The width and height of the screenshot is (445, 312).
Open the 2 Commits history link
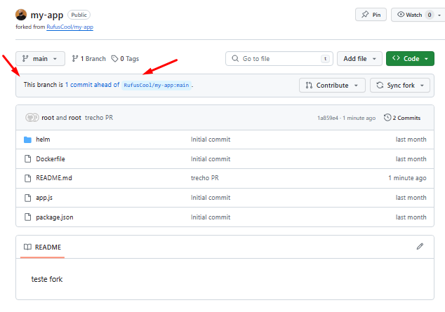pyautogui.click(x=402, y=118)
